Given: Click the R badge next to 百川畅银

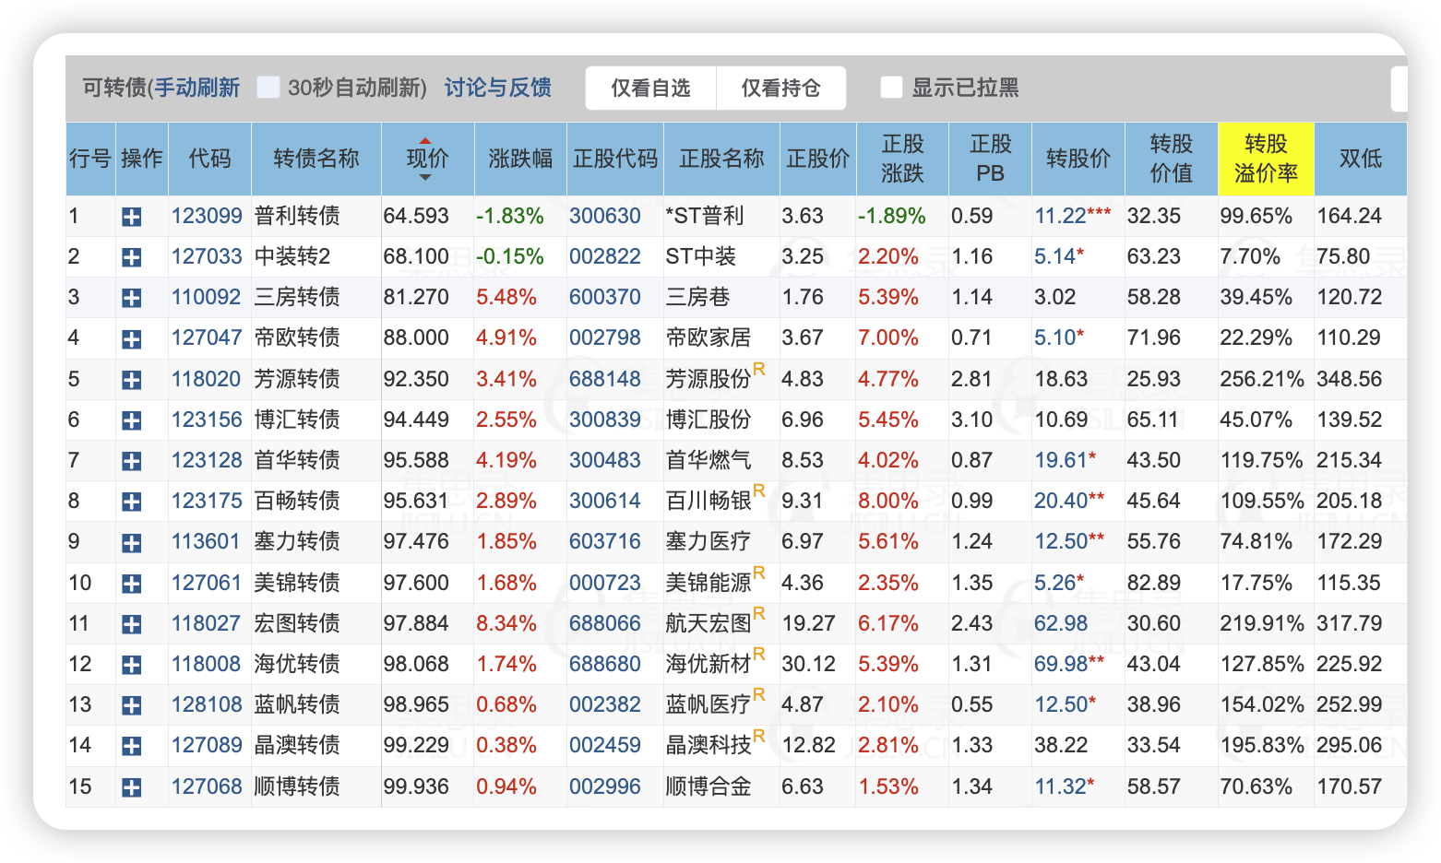Looking at the screenshot, I should 759,491.
